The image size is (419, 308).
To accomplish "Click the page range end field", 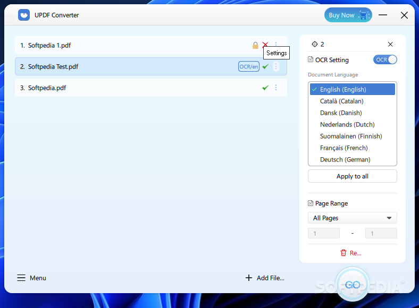I will pos(381,233).
